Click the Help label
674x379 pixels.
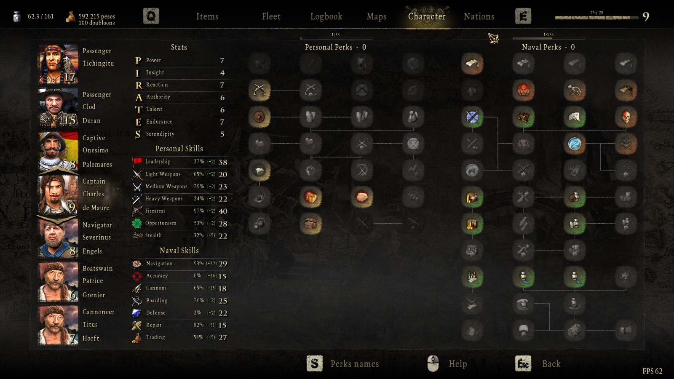point(457,363)
